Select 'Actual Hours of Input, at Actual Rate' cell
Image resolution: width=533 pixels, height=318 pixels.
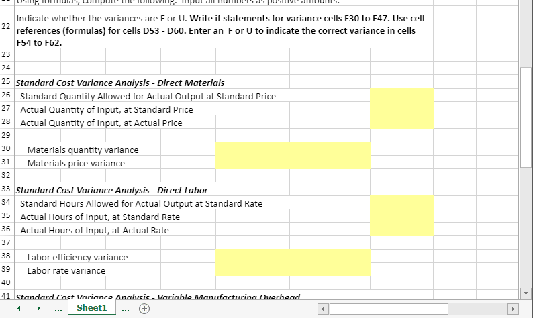coord(95,230)
